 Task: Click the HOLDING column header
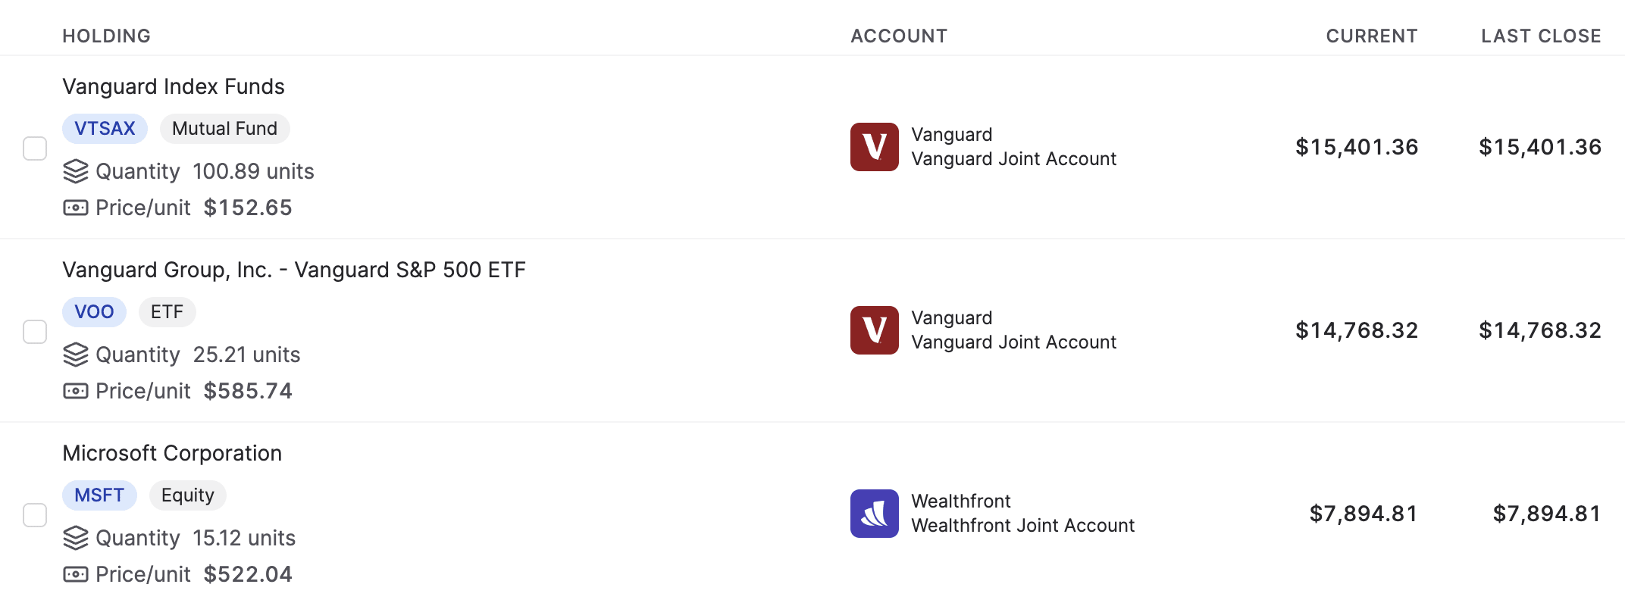pos(107,36)
